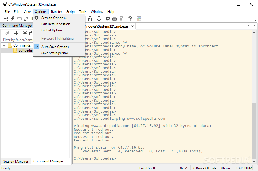
Task: Click the terminal vertical scrollbar thumb
Action: click(254, 131)
